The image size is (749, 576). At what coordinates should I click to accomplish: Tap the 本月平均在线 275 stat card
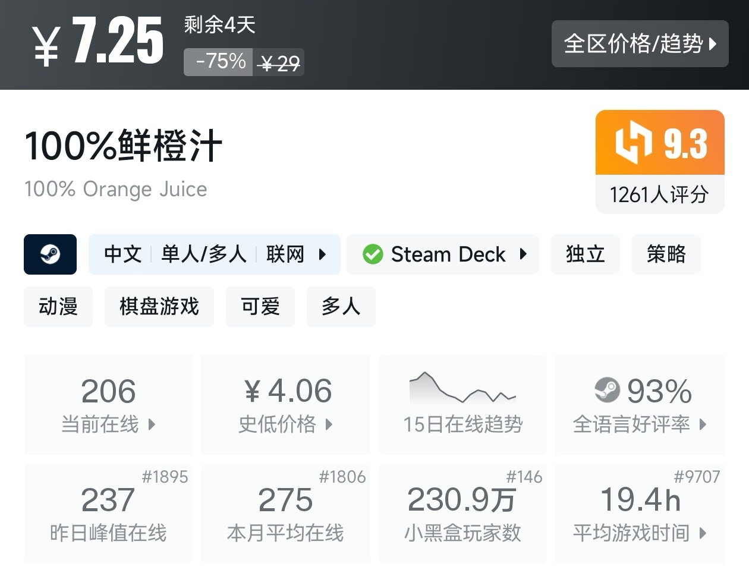click(x=285, y=514)
